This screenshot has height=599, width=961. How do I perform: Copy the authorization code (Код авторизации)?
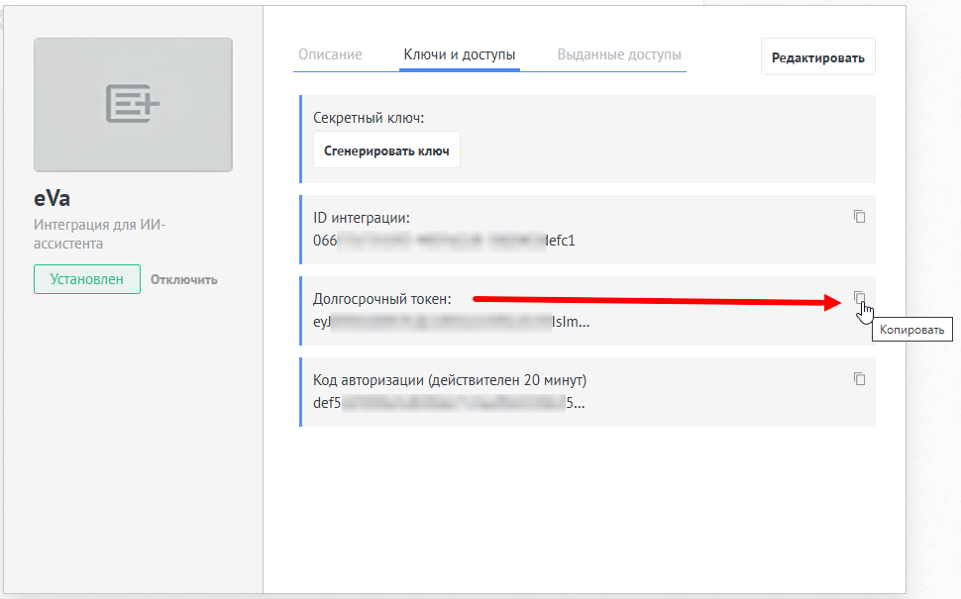click(x=859, y=379)
